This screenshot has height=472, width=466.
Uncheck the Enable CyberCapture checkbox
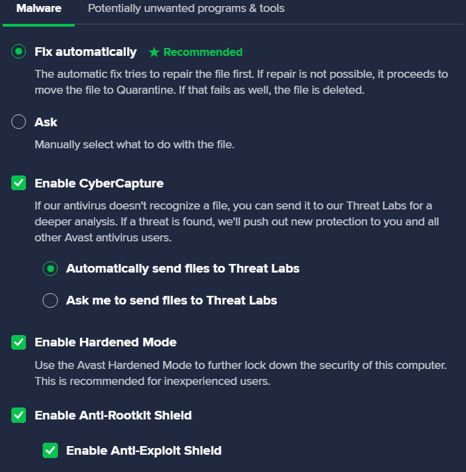(19, 183)
